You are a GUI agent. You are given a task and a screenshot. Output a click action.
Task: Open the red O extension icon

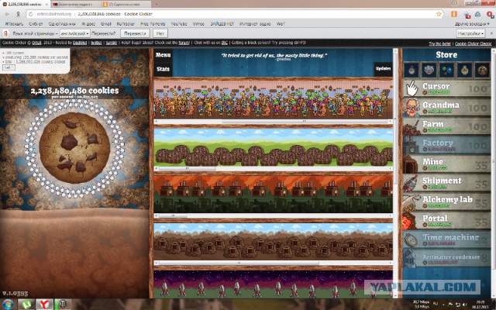(490, 14)
